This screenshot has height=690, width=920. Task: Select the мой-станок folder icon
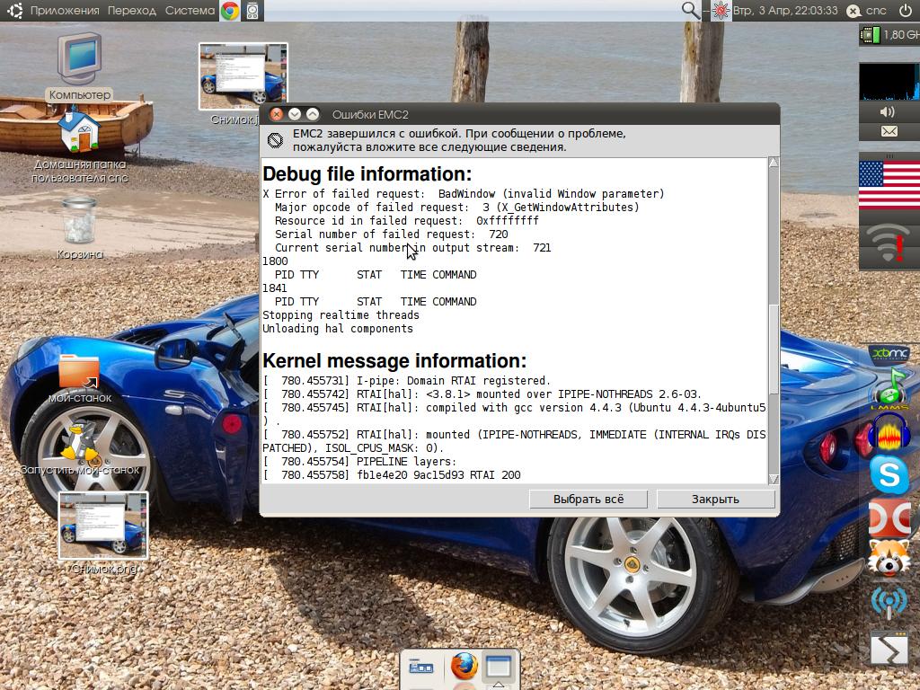pyautogui.click(x=80, y=378)
